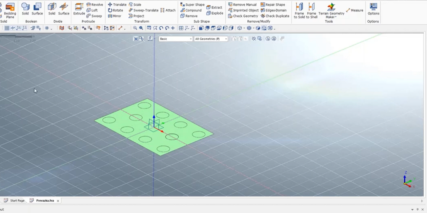Close the Prevazka.fea tab
Viewport: 427px width, 213px height.
click(58, 201)
